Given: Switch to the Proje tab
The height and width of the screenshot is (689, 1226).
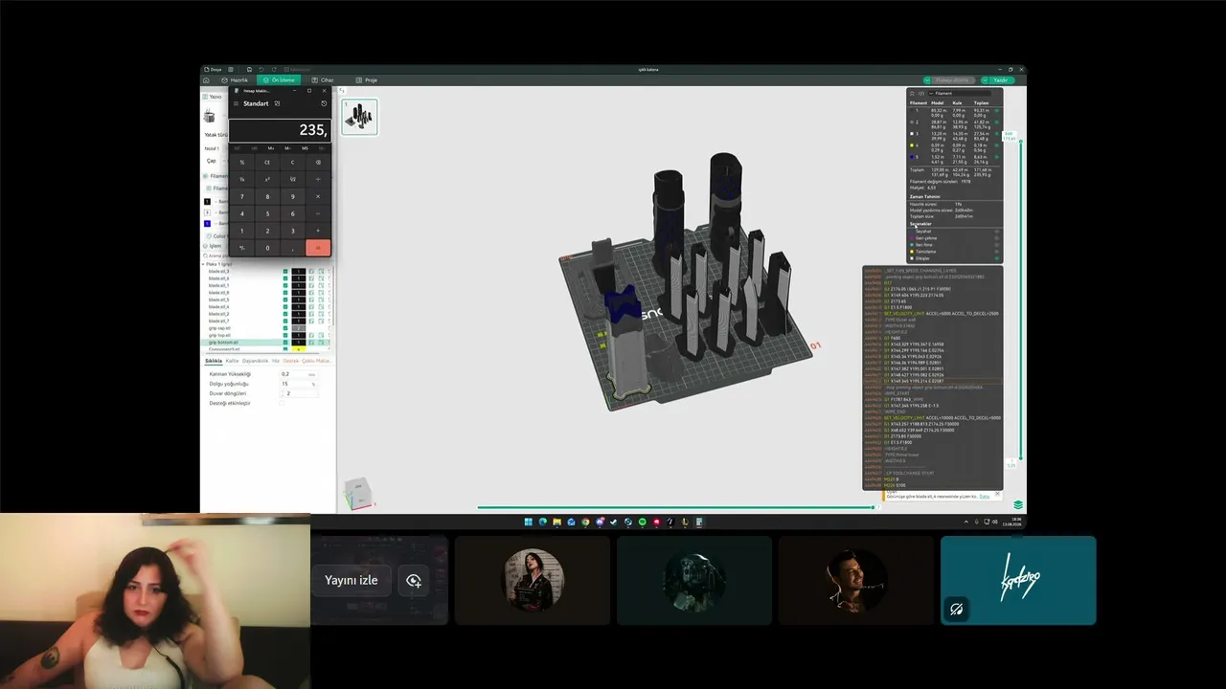Looking at the screenshot, I should tap(367, 80).
